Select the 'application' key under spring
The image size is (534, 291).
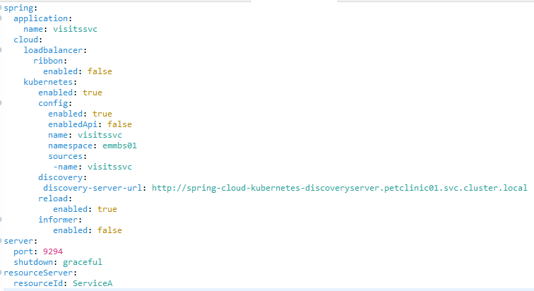click(40, 18)
